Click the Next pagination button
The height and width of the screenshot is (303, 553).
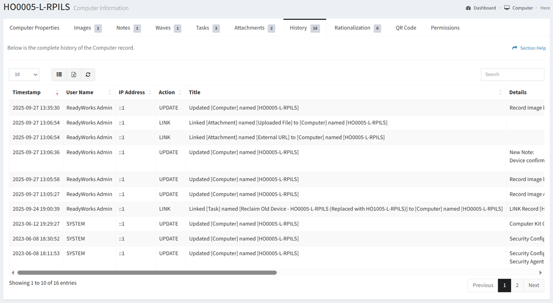[534, 285]
